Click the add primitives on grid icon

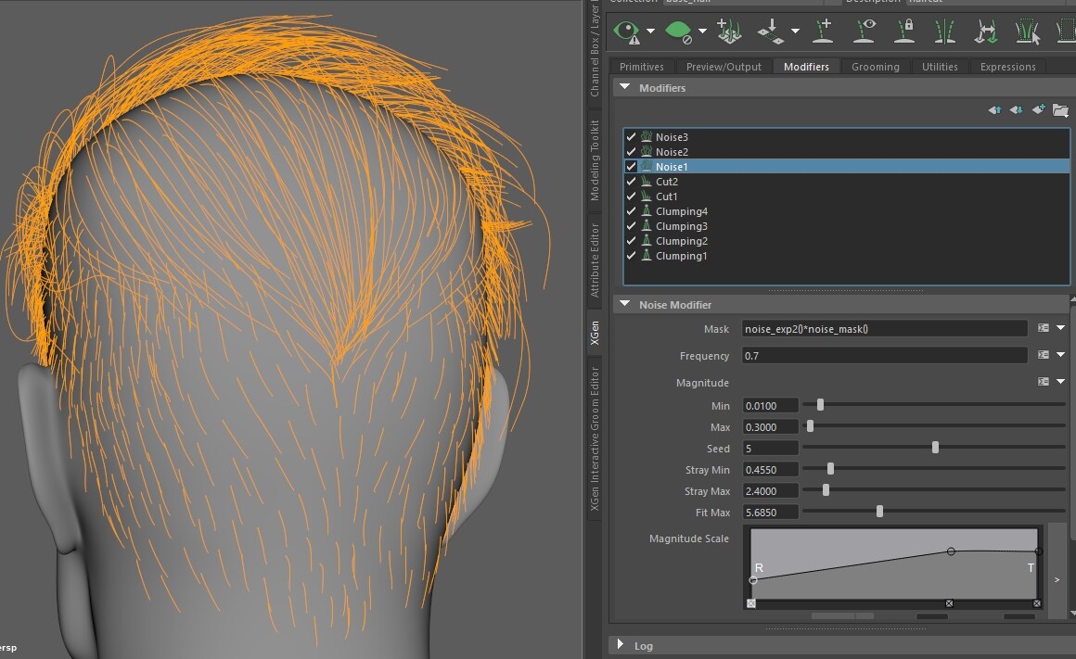tap(729, 32)
